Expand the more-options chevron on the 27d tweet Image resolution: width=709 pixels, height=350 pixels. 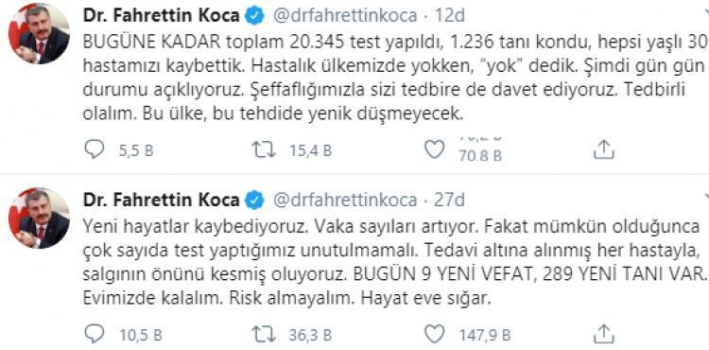tap(705, 196)
